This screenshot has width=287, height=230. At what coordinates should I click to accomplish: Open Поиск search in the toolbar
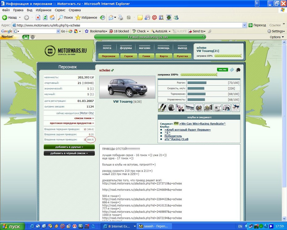65,18
